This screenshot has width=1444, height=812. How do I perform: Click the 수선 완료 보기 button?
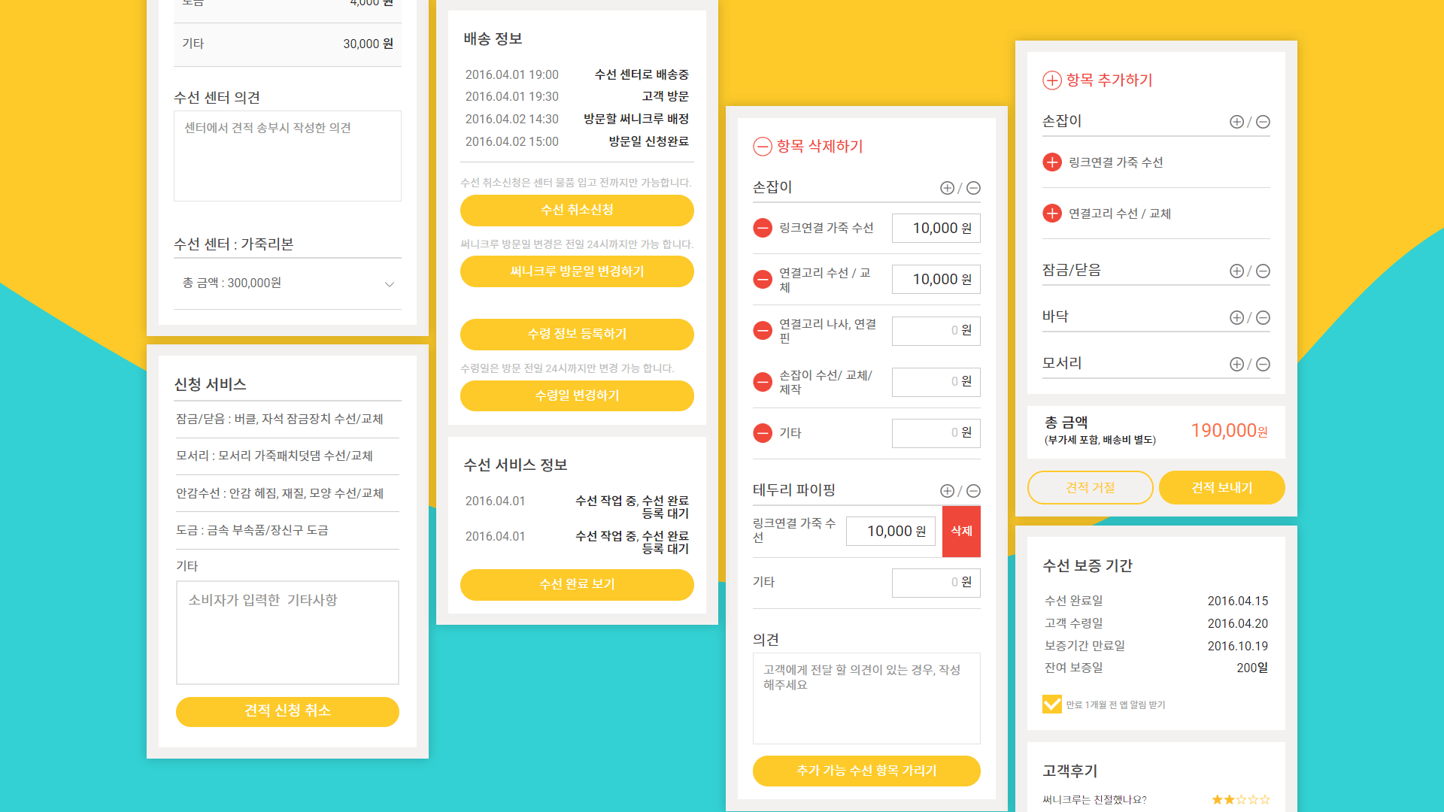pyautogui.click(x=577, y=584)
